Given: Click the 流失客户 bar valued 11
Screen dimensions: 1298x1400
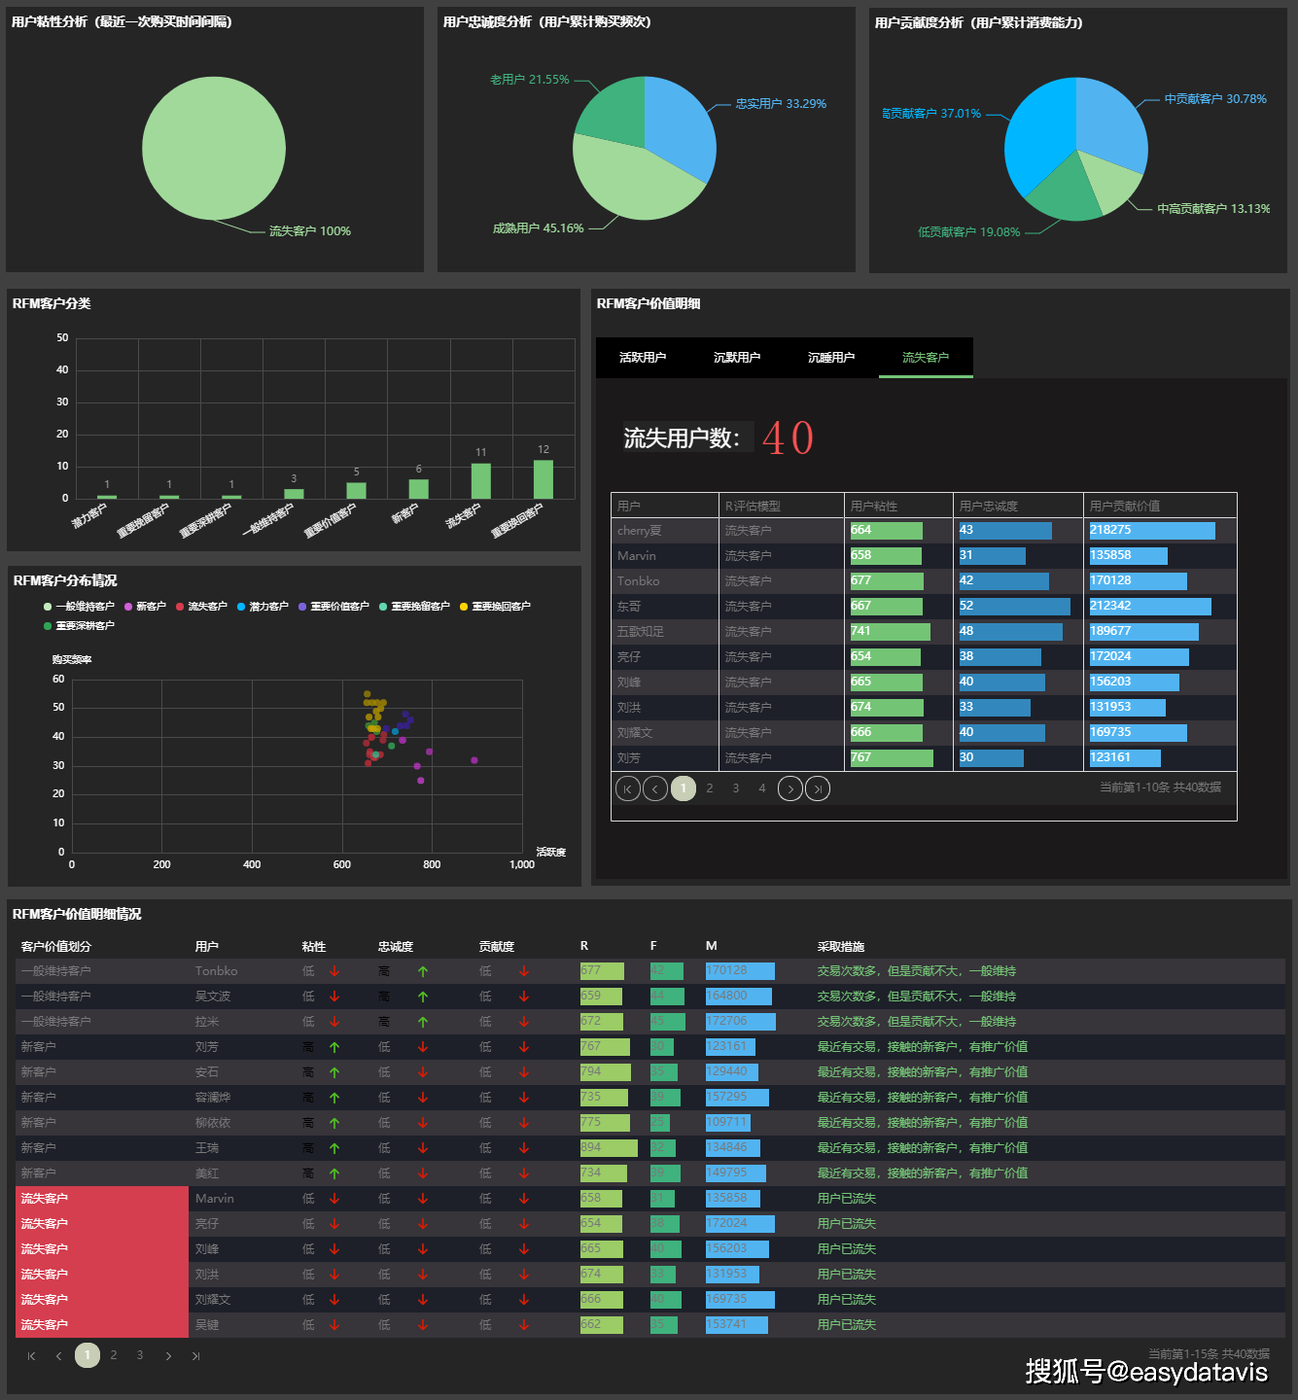Looking at the screenshot, I should click(x=481, y=481).
